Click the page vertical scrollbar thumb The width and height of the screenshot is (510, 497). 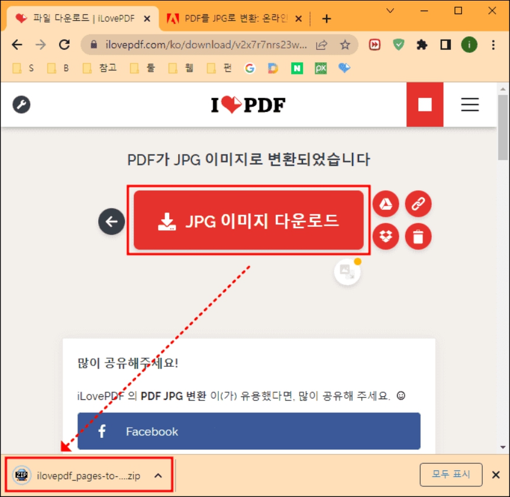click(x=503, y=127)
